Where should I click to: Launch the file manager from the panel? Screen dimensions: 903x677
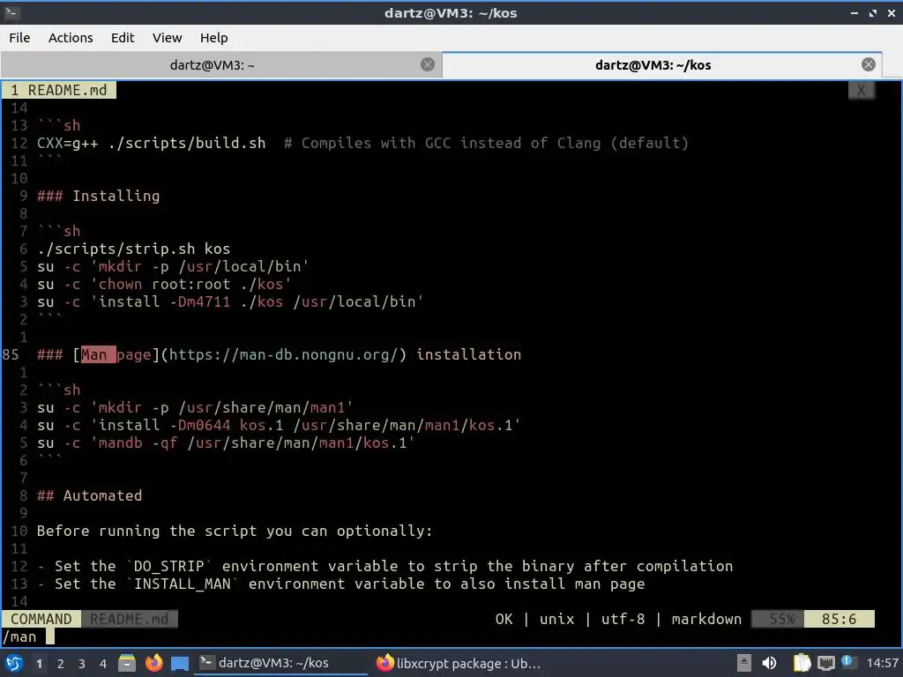(127, 663)
